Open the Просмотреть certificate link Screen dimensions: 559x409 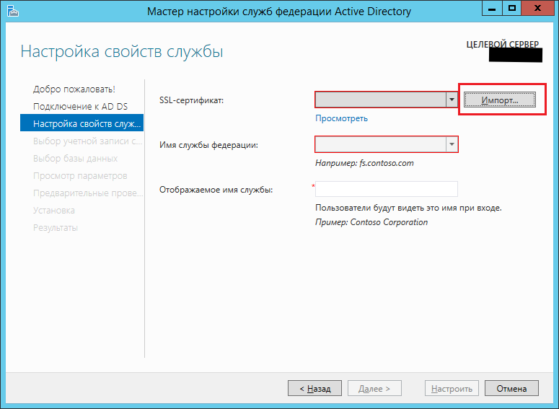(341, 118)
